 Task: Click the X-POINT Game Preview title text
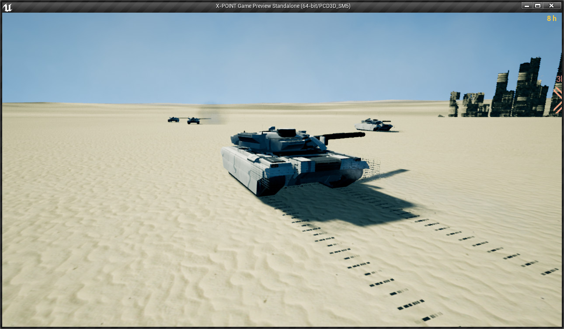tap(283, 6)
